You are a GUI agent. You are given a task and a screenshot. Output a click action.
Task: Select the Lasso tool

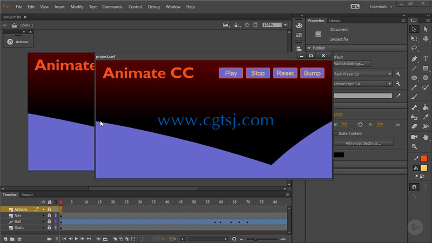[414, 48]
